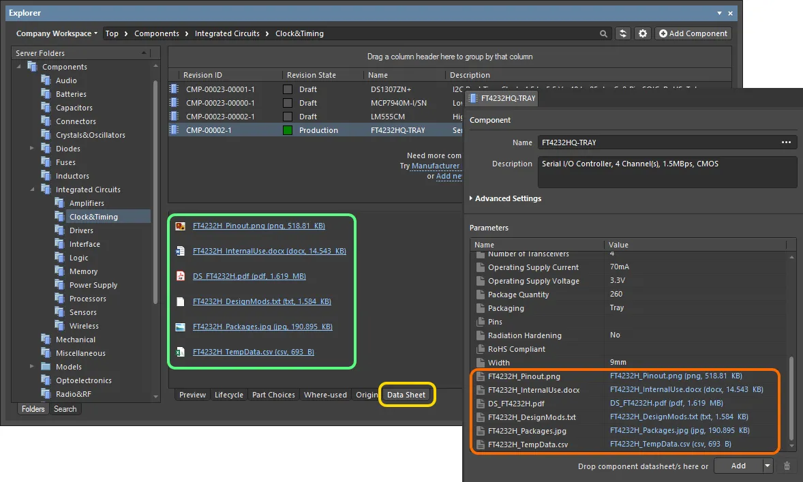This screenshot has height=482, width=803.
Task: Click the PDF icon for DS_FT4232H.pdf
Action: 181,276
